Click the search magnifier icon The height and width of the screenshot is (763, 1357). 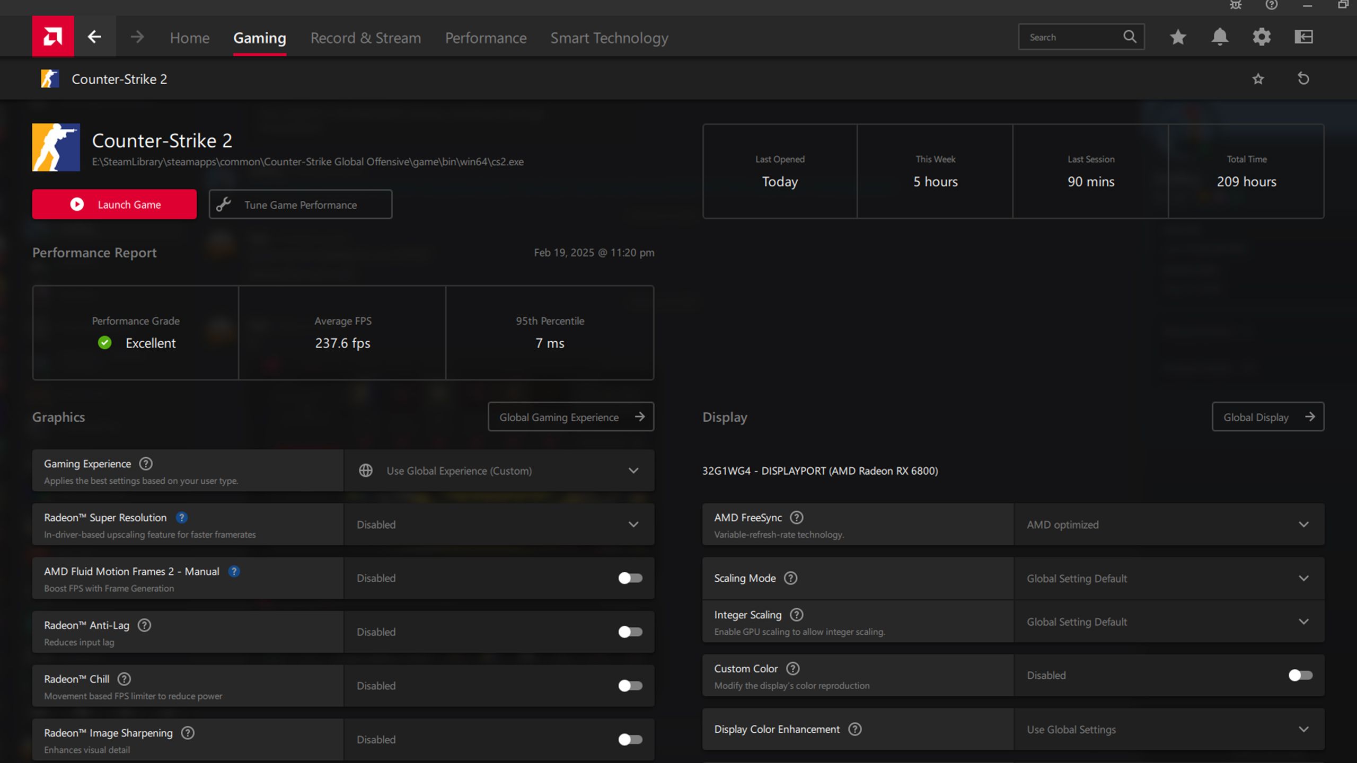pyautogui.click(x=1129, y=37)
